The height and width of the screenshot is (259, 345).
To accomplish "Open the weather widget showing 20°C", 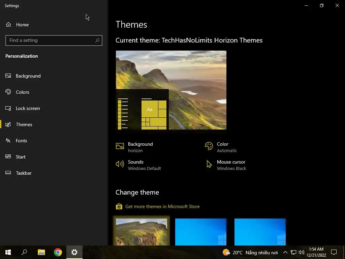I will (x=250, y=252).
